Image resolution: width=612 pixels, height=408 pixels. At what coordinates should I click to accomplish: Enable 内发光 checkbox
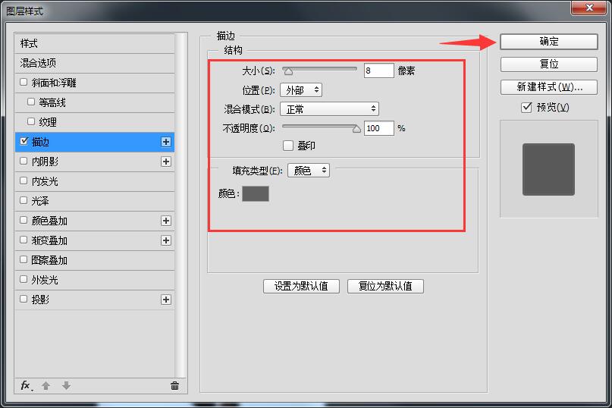click(x=24, y=180)
